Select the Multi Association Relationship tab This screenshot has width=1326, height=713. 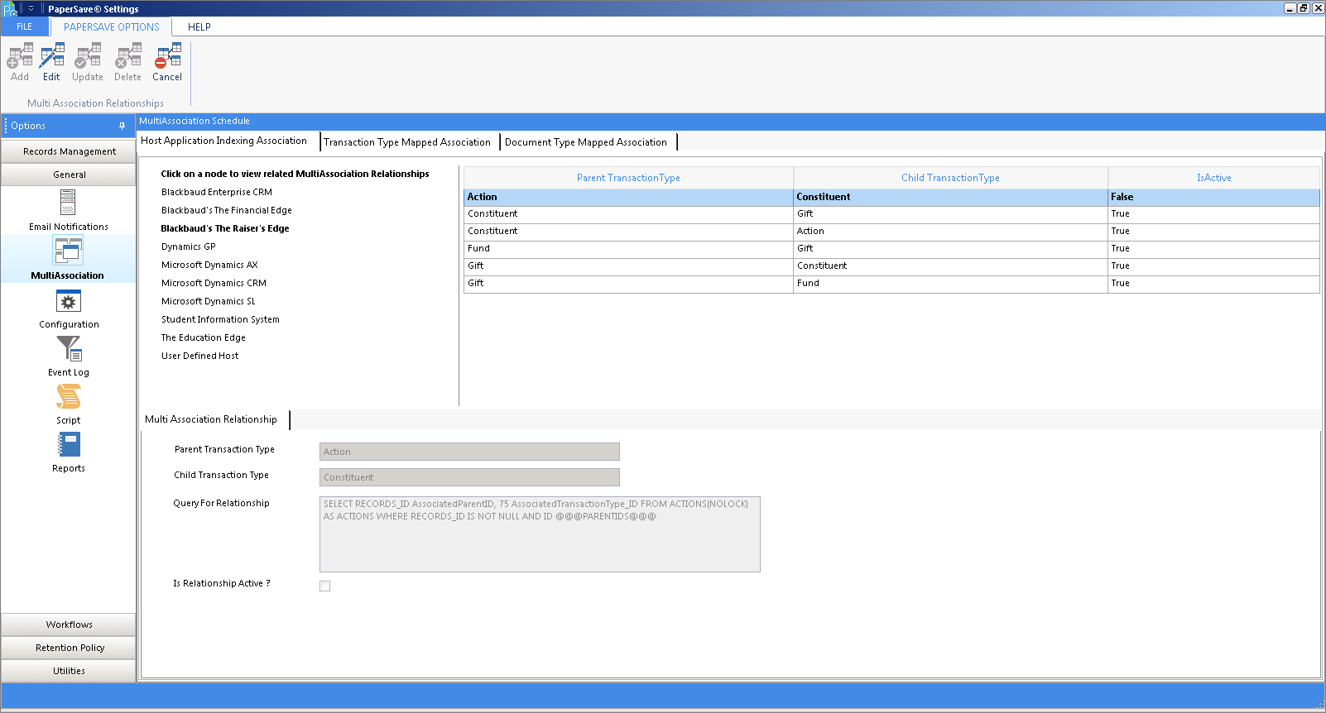pos(211,419)
